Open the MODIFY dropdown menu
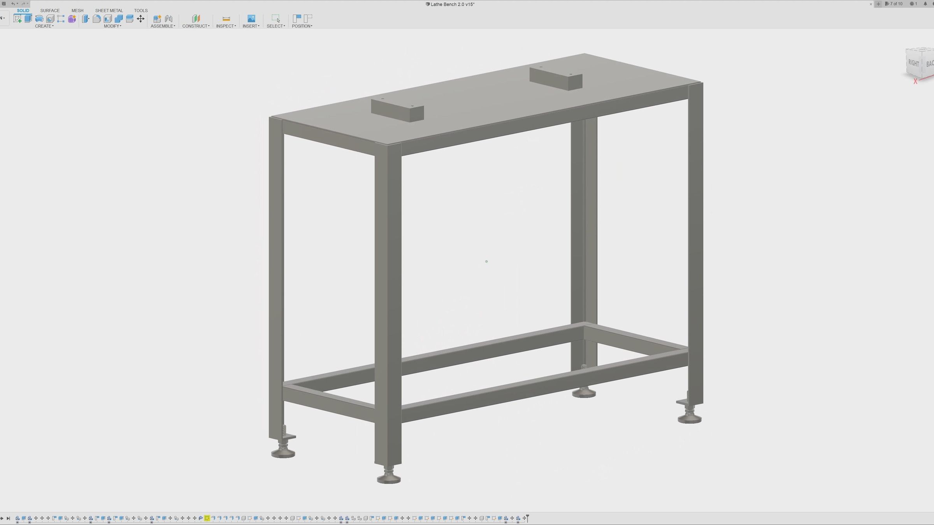 112,26
